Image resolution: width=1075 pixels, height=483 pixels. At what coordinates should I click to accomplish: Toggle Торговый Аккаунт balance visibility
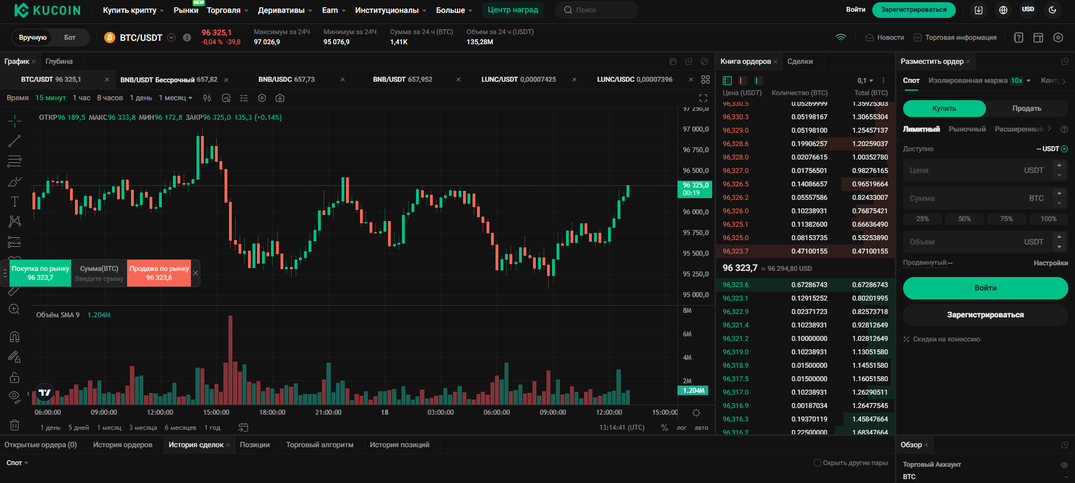[1064, 465]
